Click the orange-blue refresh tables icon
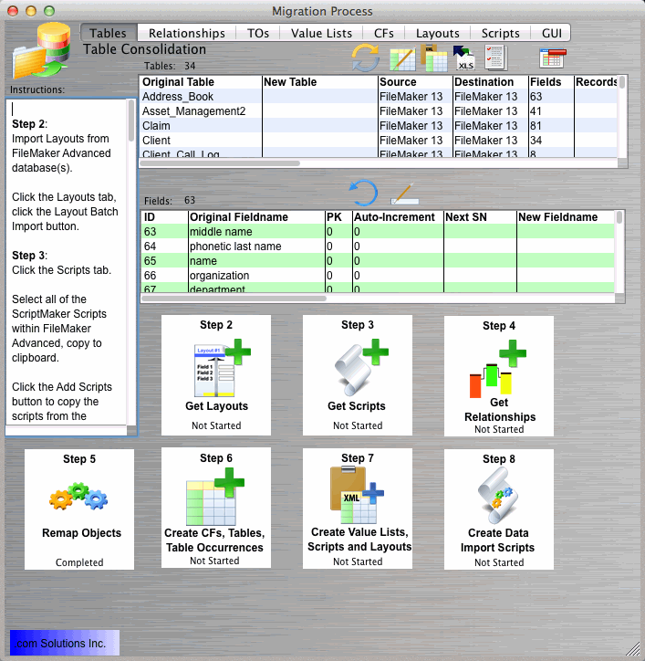The height and width of the screenshot is (661, 645). point(366,58)
